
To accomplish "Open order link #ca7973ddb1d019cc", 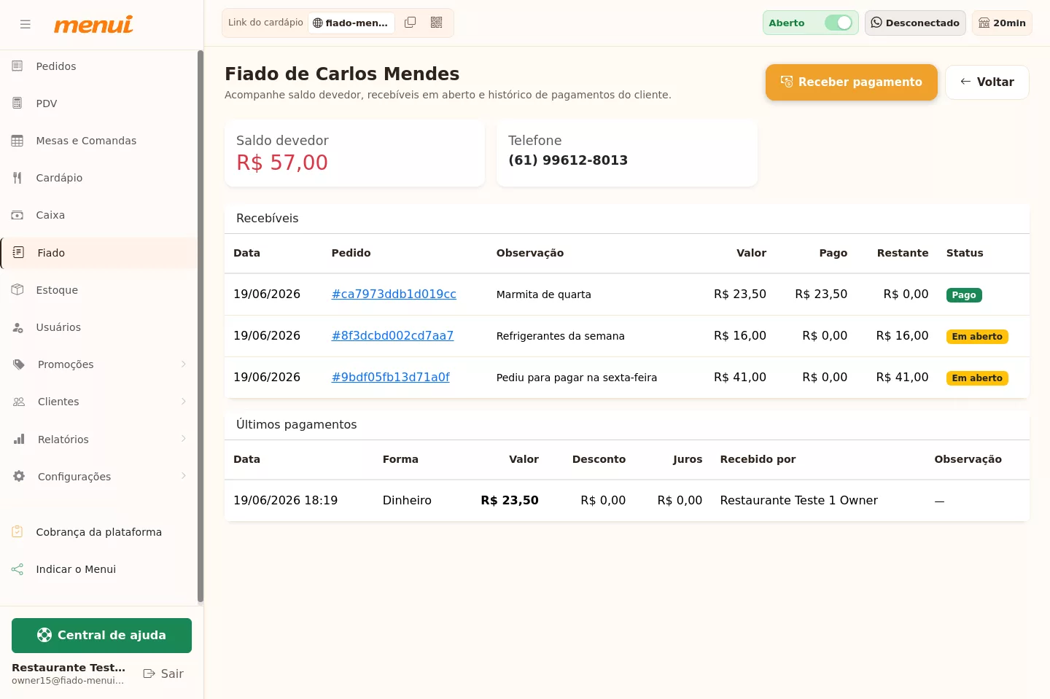I will [x=394, y=294].
